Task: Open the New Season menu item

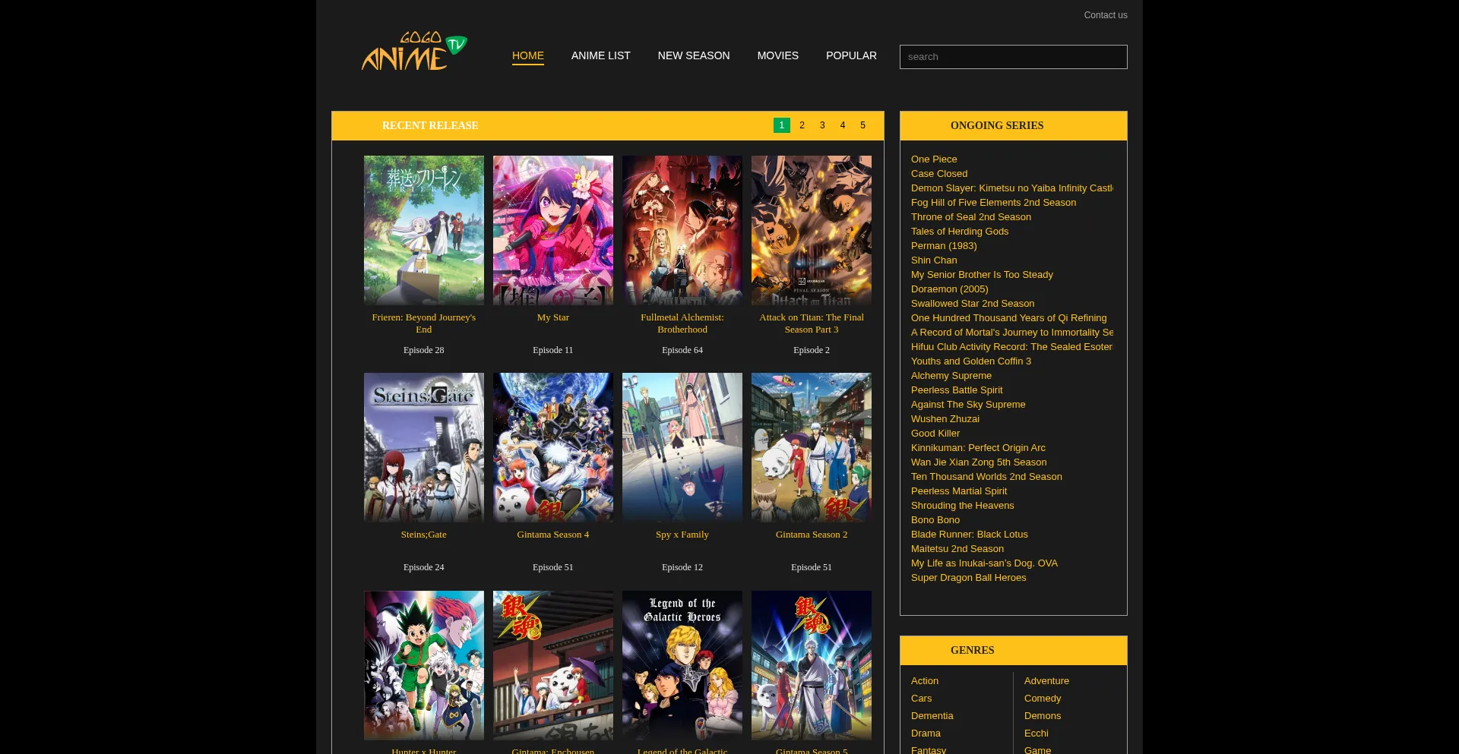Action: pos(693,55)
